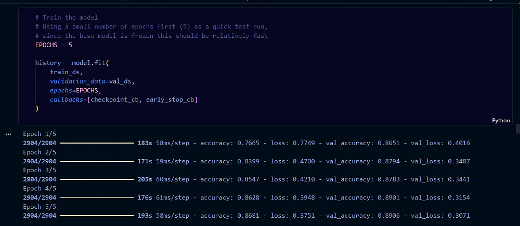Click the comment about the frozen base model

coord(151,36)
